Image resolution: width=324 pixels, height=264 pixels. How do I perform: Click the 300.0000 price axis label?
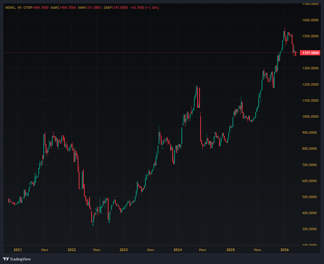coord(309,229)
